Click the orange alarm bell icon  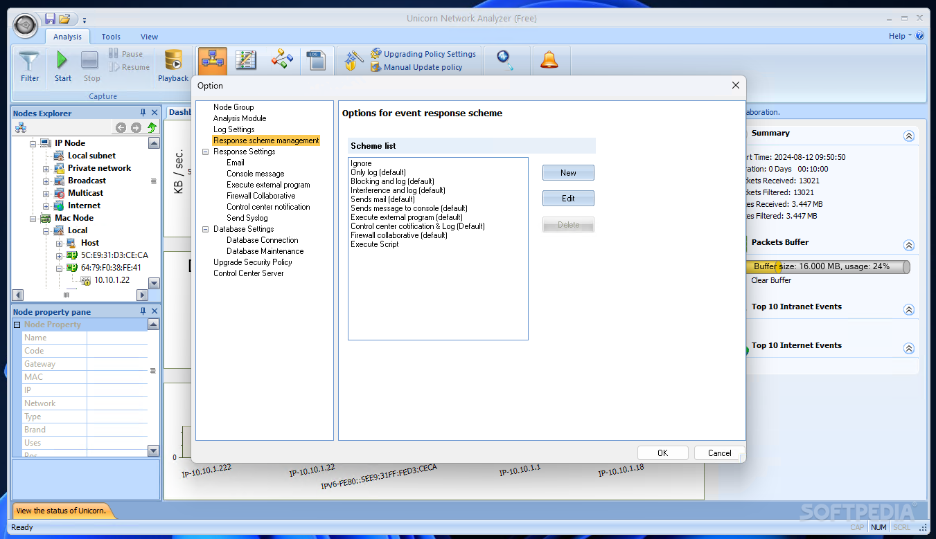tap(549, 60)
